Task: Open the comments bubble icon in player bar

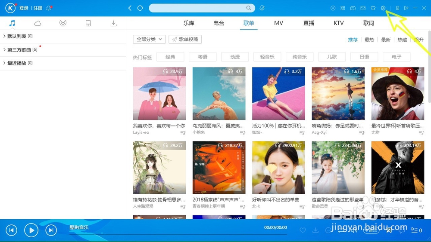Action: 402,230
